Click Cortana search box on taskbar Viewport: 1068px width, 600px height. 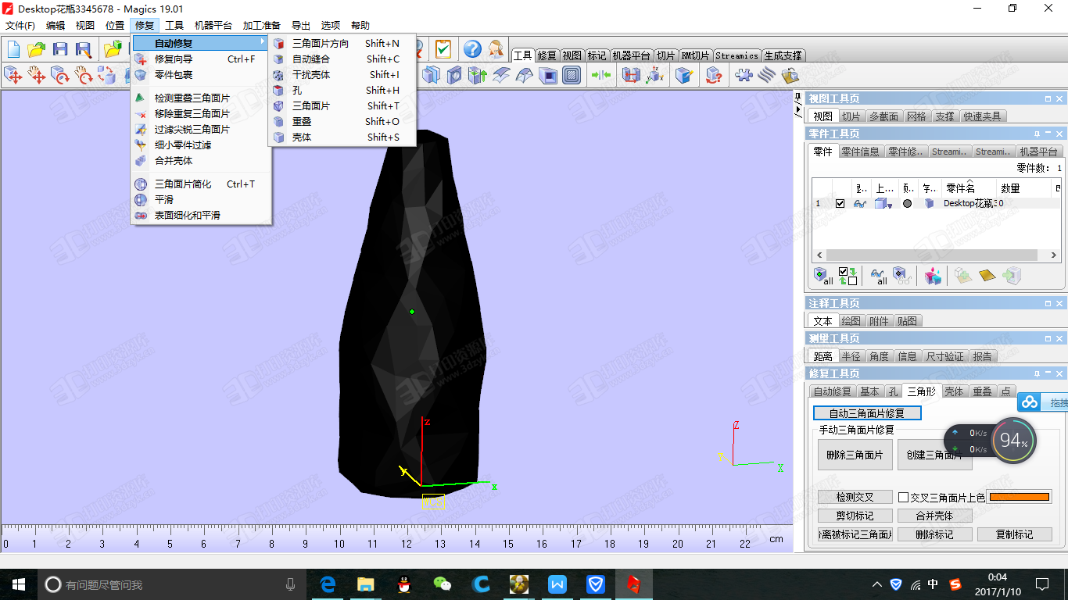(171, 584)
